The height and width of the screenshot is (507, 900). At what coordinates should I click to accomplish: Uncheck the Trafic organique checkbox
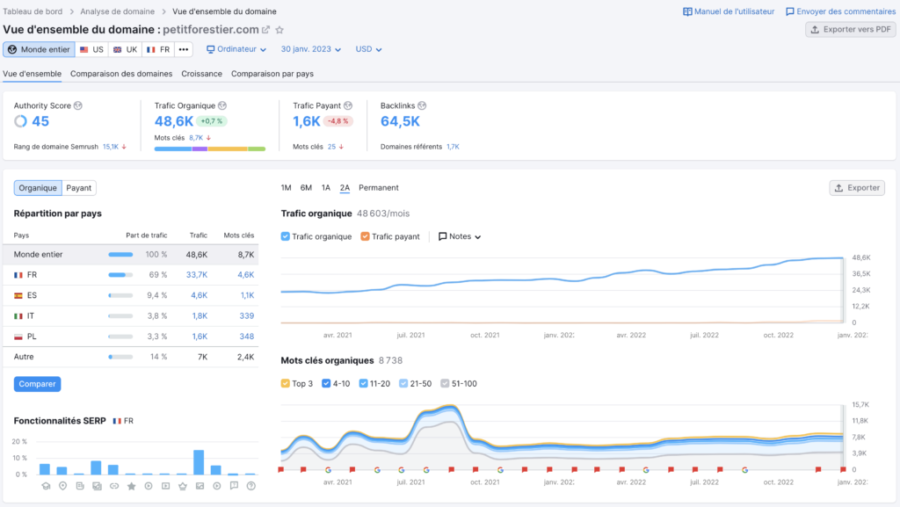pos(286,236)
